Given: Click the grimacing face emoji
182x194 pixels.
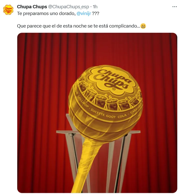Looking at the screenshot, I should (x=143, y=26).
